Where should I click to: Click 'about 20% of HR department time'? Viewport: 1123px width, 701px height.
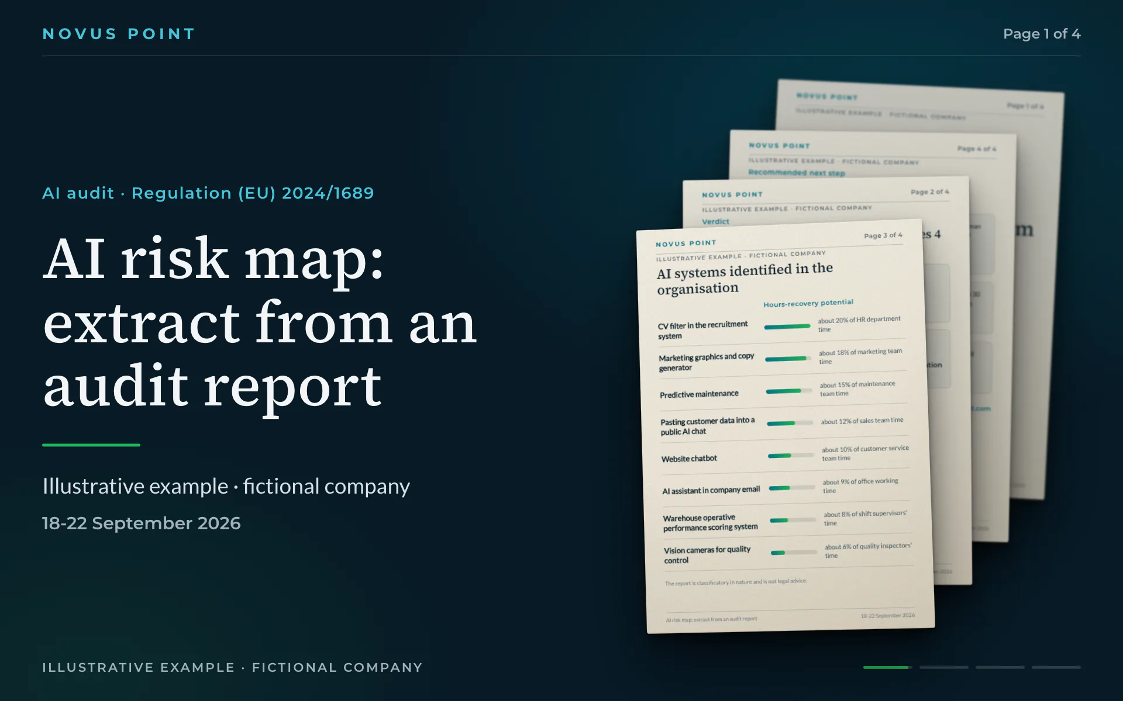pyautogui.click(x=859, y=324)
